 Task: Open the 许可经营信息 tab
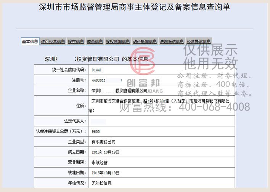coord(53,42)
